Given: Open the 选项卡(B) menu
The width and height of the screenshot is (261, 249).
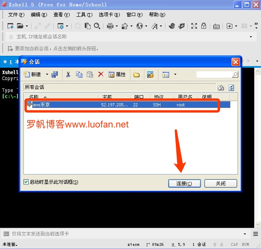Looking at the screenshot, I should coord(109,15).
